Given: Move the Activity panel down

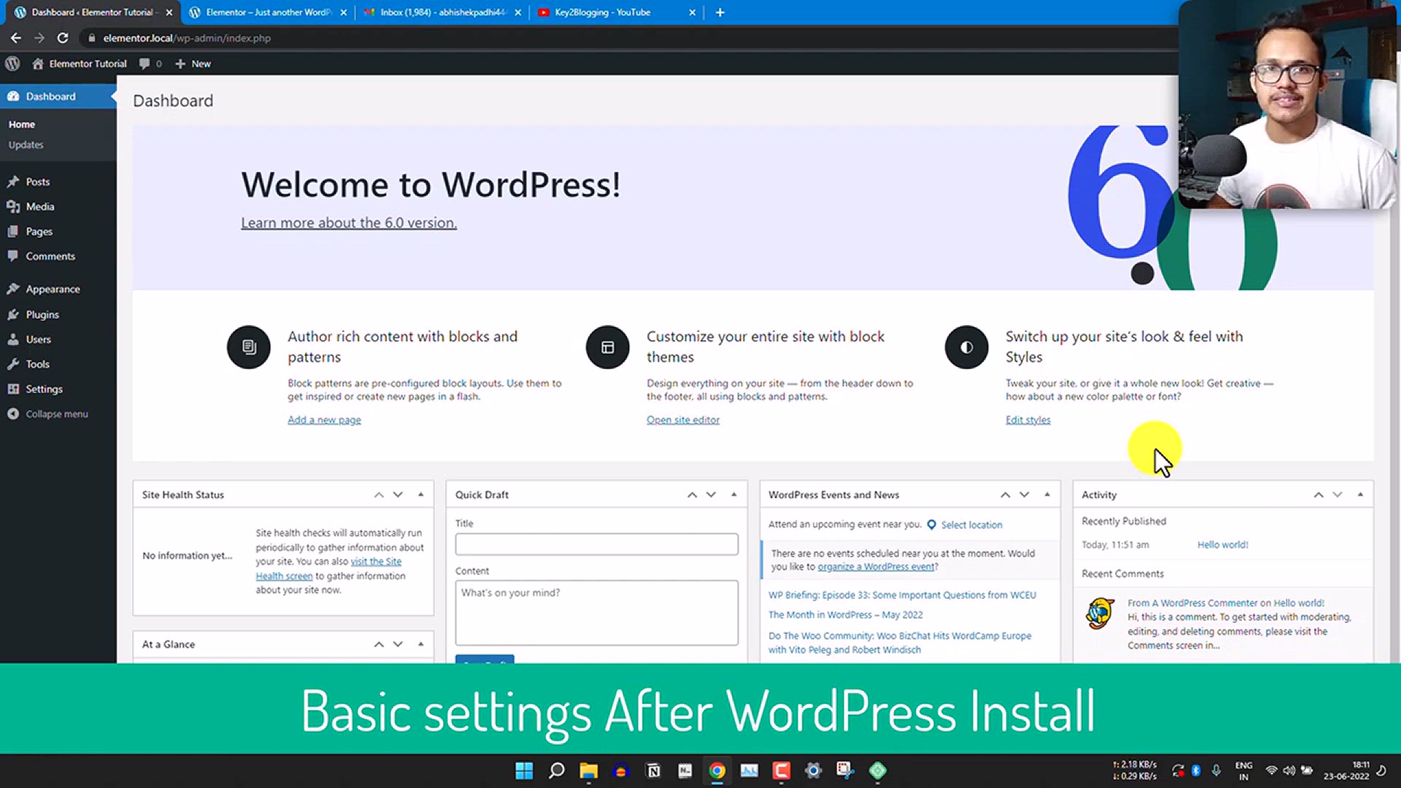Looking at the screenshot, I should coord(1337,495).
